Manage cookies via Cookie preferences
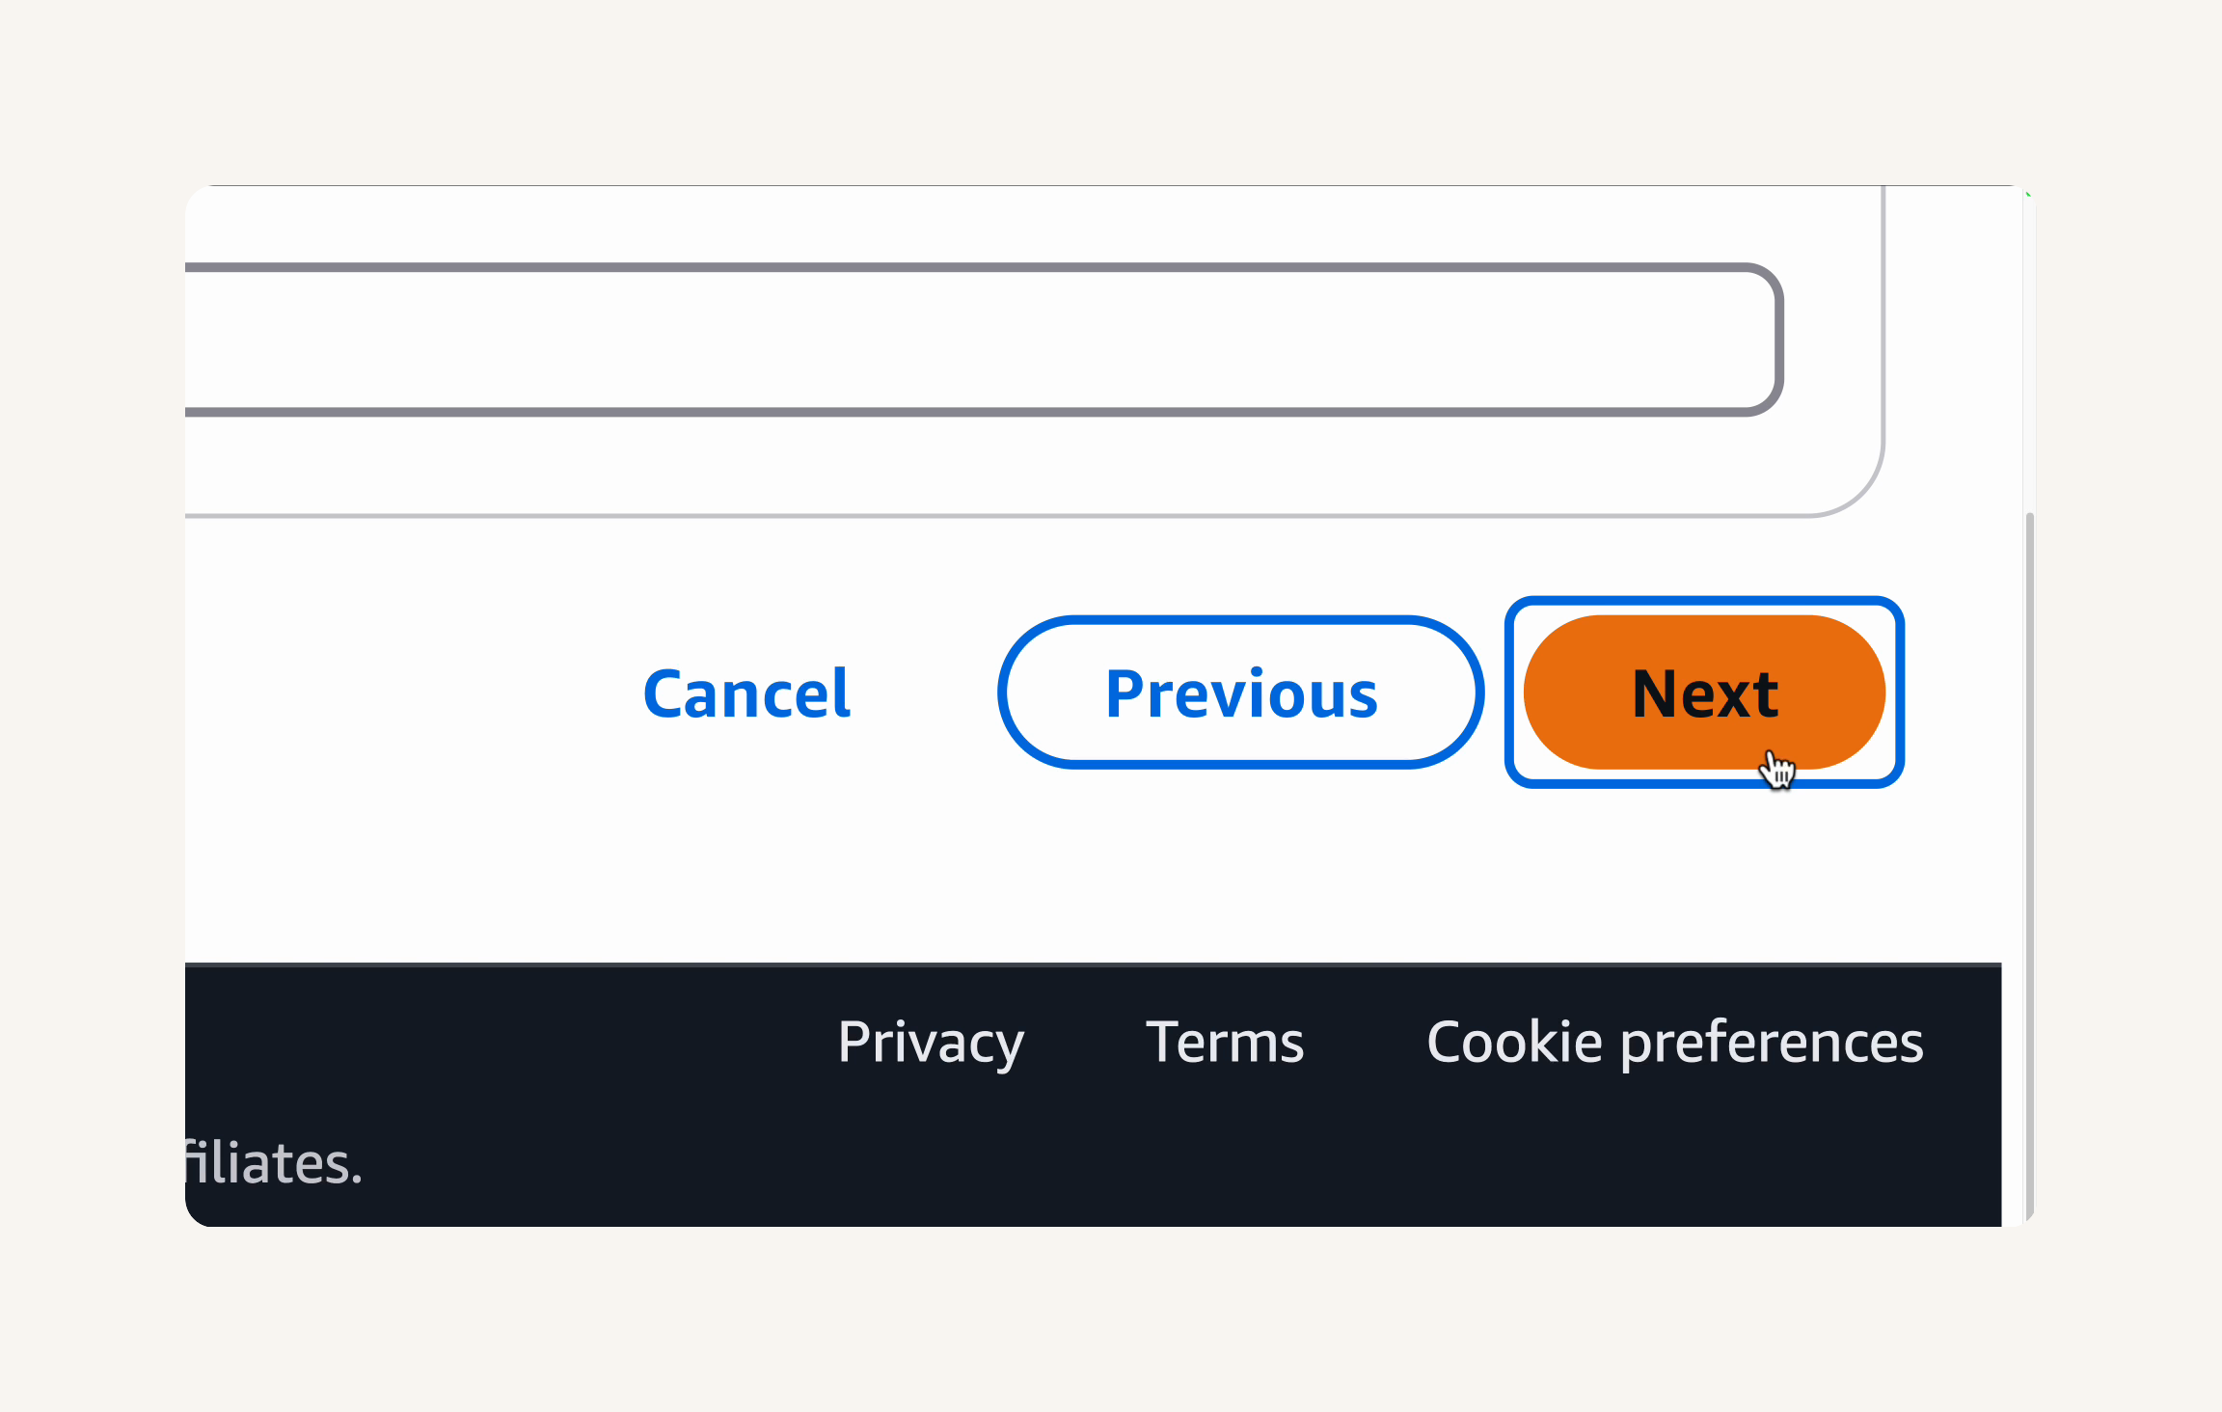The width and height of the screenshot is (2222, 1412). (1675, 1043)
